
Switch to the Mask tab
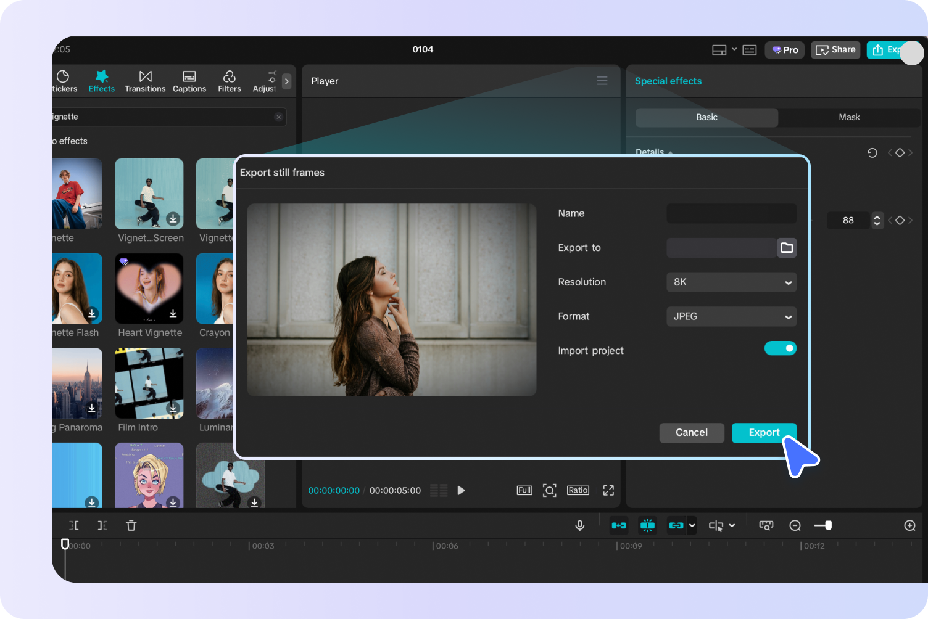click(x=849, y=117)
